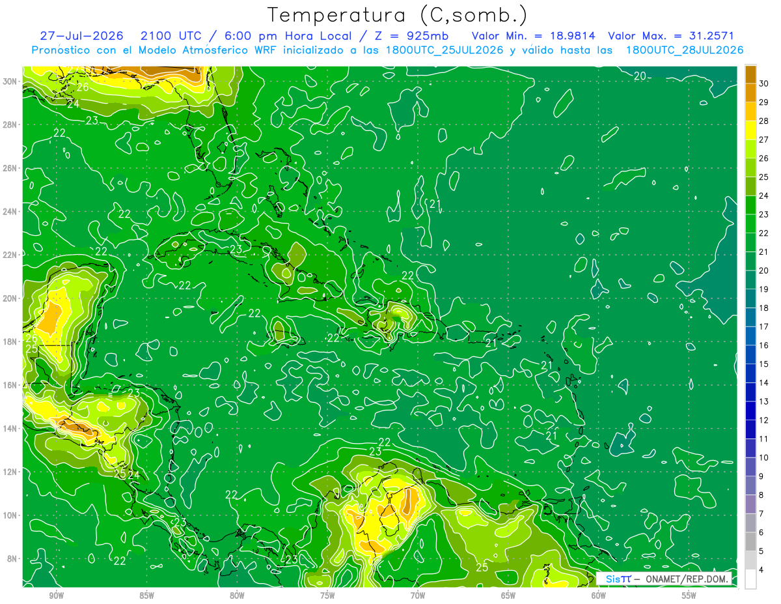Click legend label '12' on color bar
The width and height of the screenshot is (781, 604).
(764, 420)
